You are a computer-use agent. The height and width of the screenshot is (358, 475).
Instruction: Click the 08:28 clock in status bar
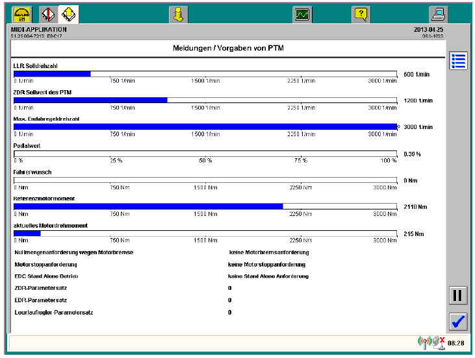coord(455,343)
